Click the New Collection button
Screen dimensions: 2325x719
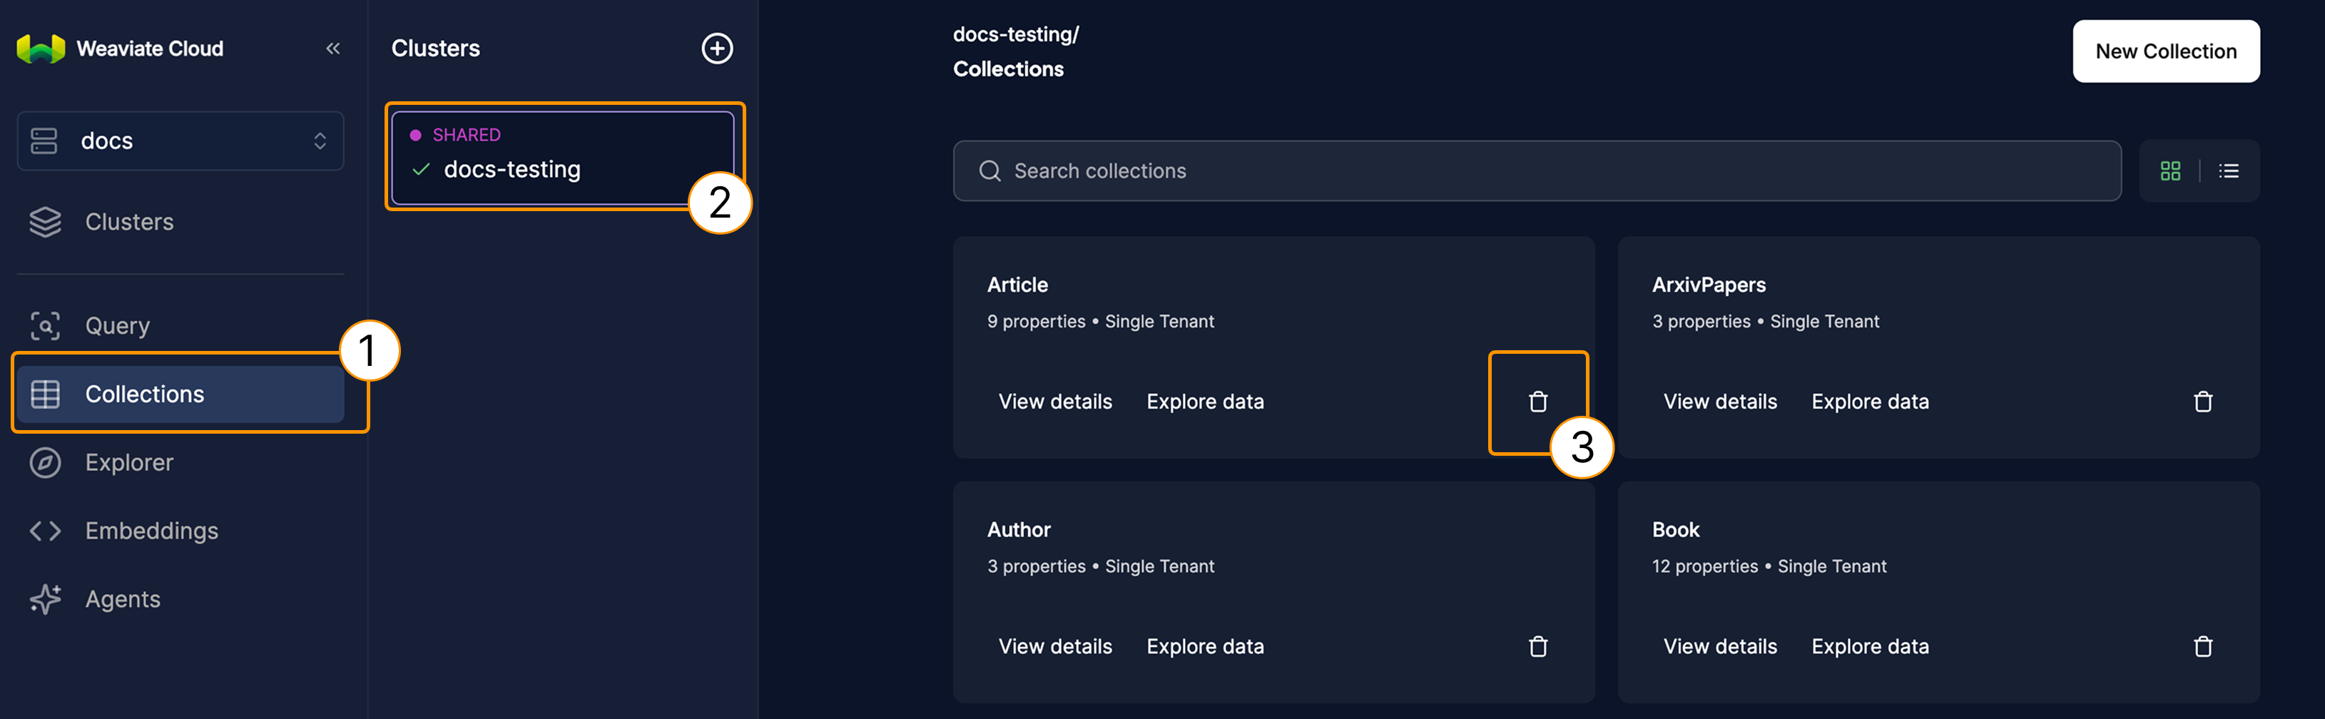(x=2165, y=51)
